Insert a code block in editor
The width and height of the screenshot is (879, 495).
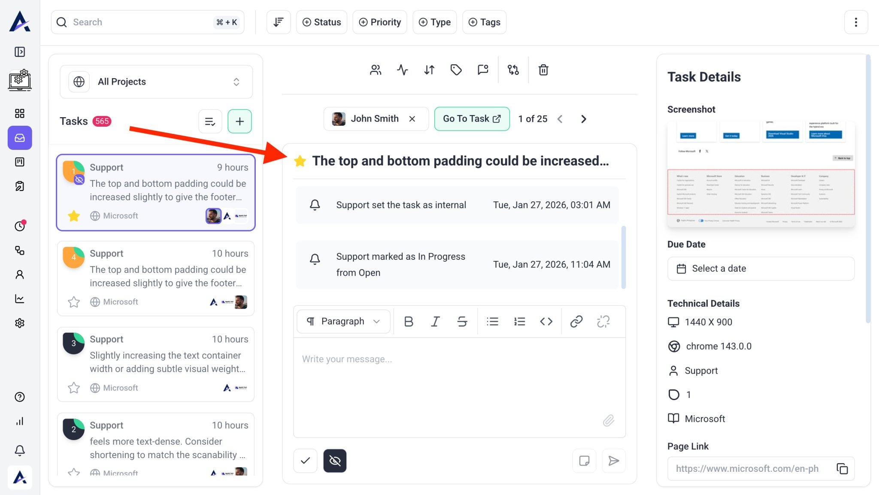tap(546, 322)
